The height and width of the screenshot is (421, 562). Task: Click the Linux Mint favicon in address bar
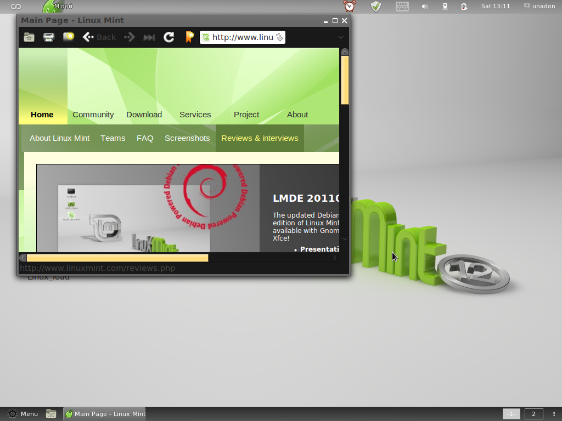tap(206, 37)
